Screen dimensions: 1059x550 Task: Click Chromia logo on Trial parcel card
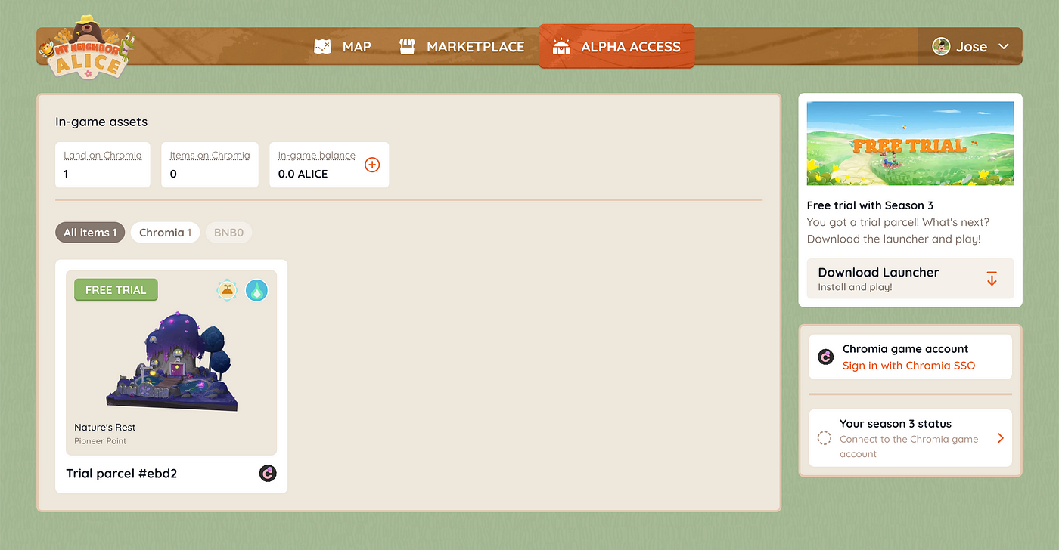point(268,474)
